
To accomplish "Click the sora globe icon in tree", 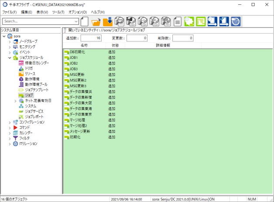I will (x=10, y=36).
